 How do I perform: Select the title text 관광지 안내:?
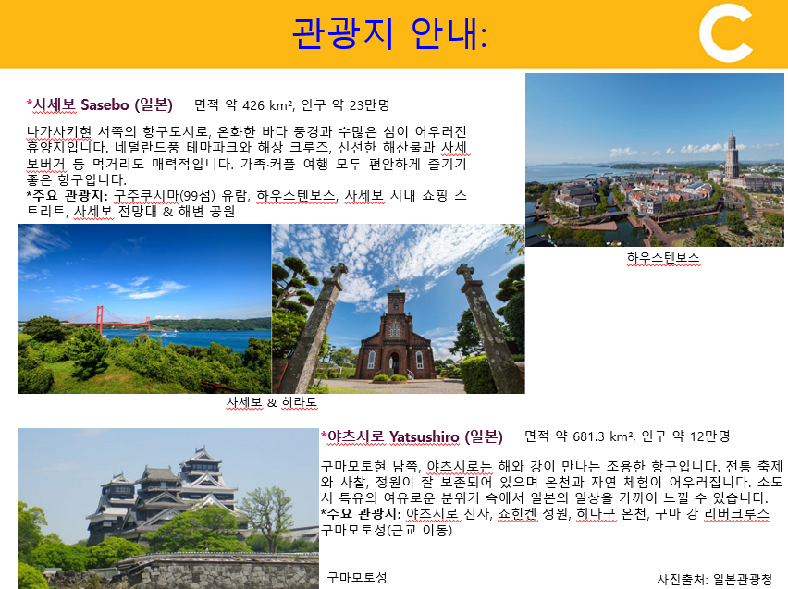pyautogui.click(x=389, y=34)
